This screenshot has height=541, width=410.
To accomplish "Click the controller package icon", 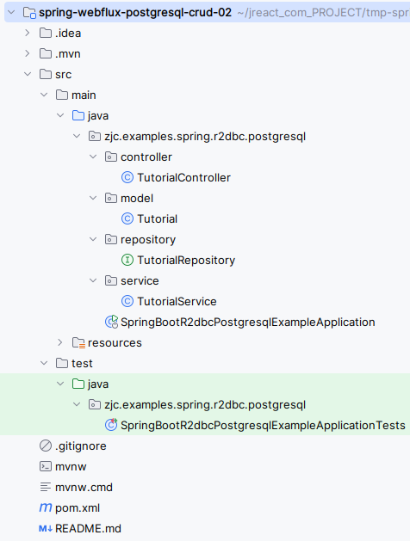I will pos(110,157).
